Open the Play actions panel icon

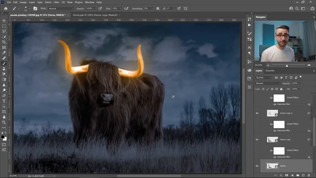pos(249,25)
